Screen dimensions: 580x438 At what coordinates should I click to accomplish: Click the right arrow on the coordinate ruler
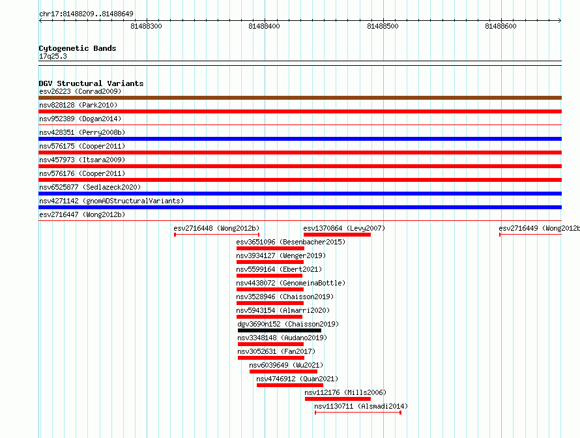(x=560, y=20)
